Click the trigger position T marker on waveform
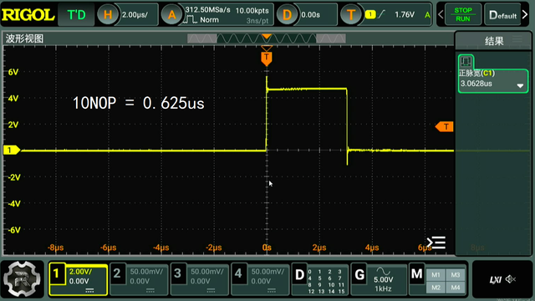This screenshot has width=535, height=301. pyautogui.click(x=267, y=59)
